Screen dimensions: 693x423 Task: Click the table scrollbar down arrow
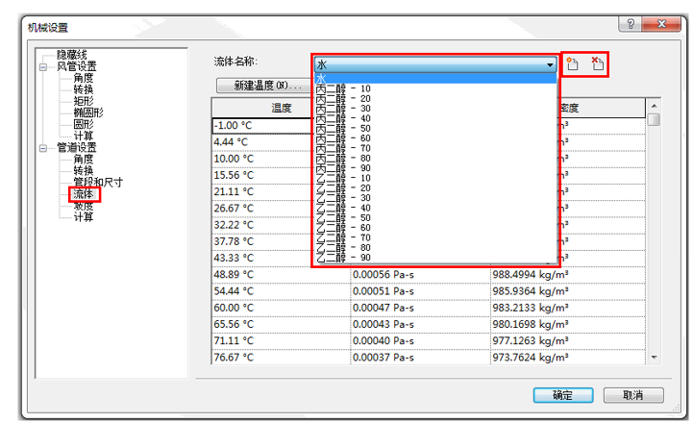click(x=654, y=358)
